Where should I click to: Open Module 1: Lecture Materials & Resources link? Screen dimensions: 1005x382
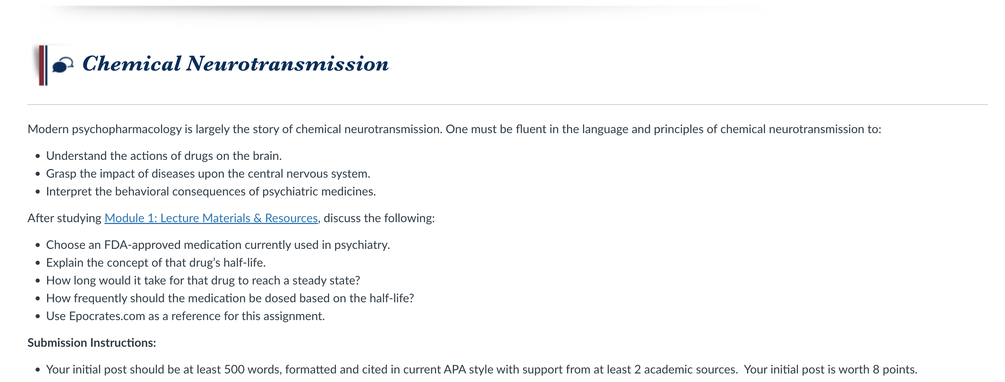[211, 218]
